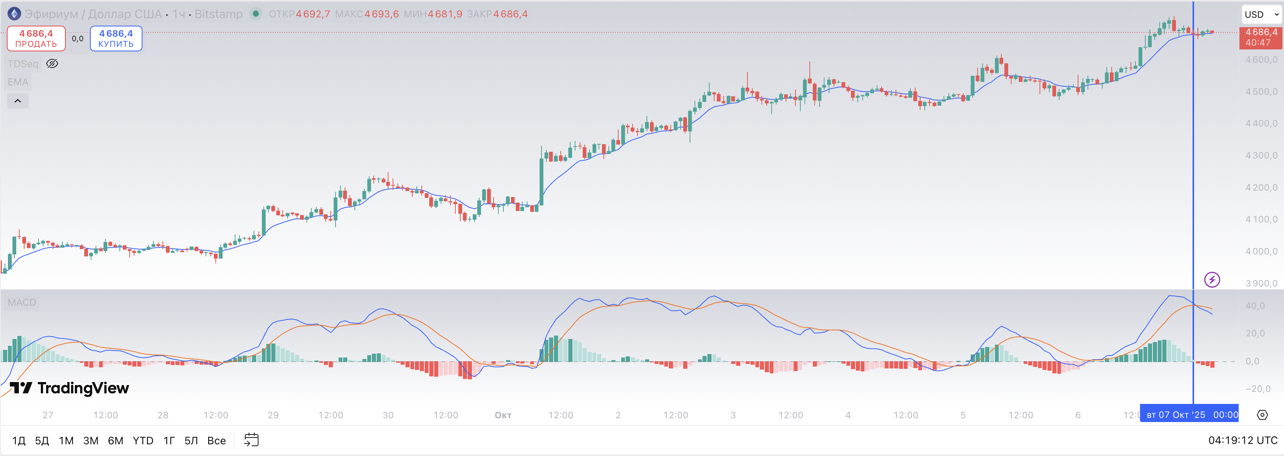1284x456 pixels.
Task: Click the TradingView logo
Action: point(69,388)
